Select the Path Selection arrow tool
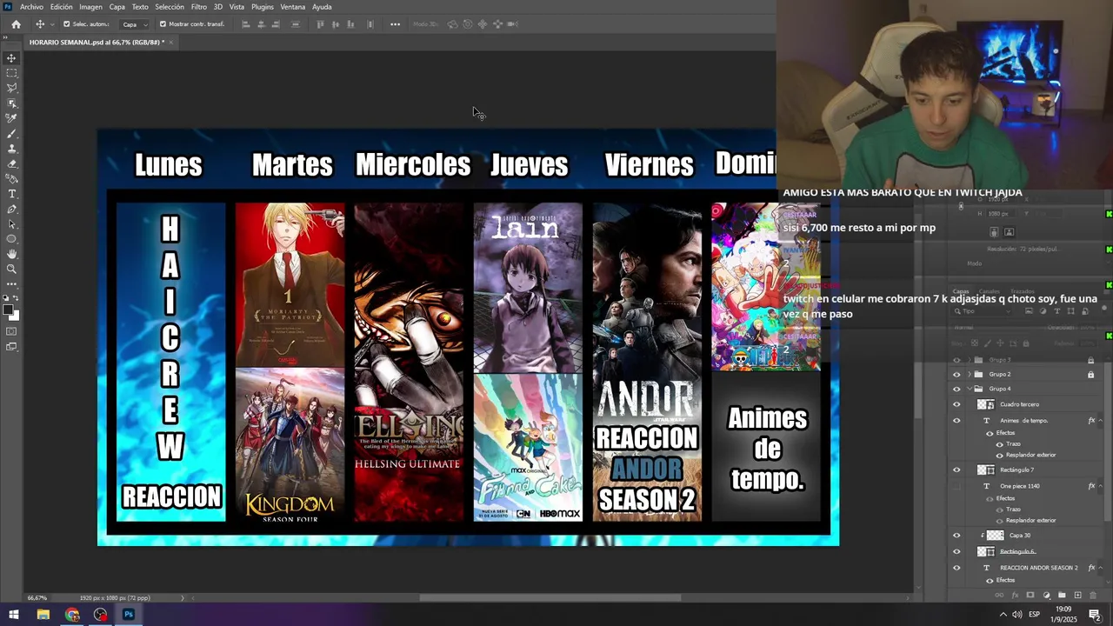 (x=11, y=223)
